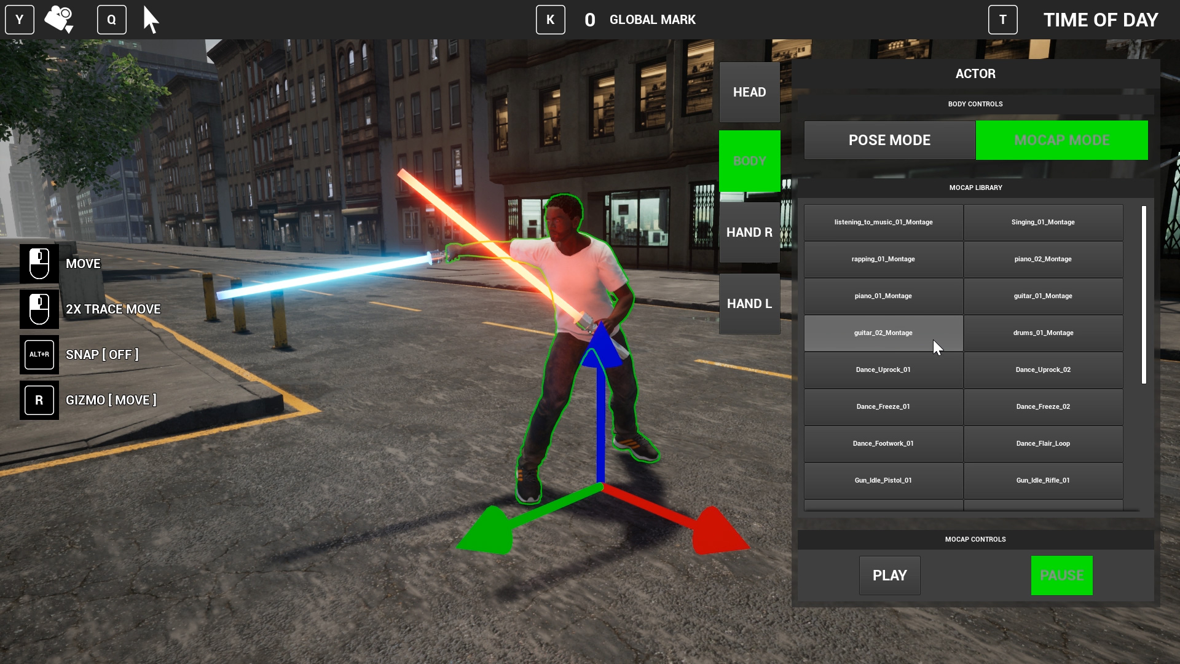
Task: Click the ALT+R snap key icon
Action: tap(39, 355)
